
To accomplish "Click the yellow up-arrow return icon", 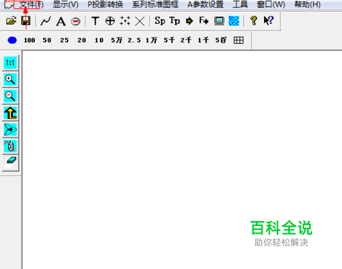I will 10,113.
